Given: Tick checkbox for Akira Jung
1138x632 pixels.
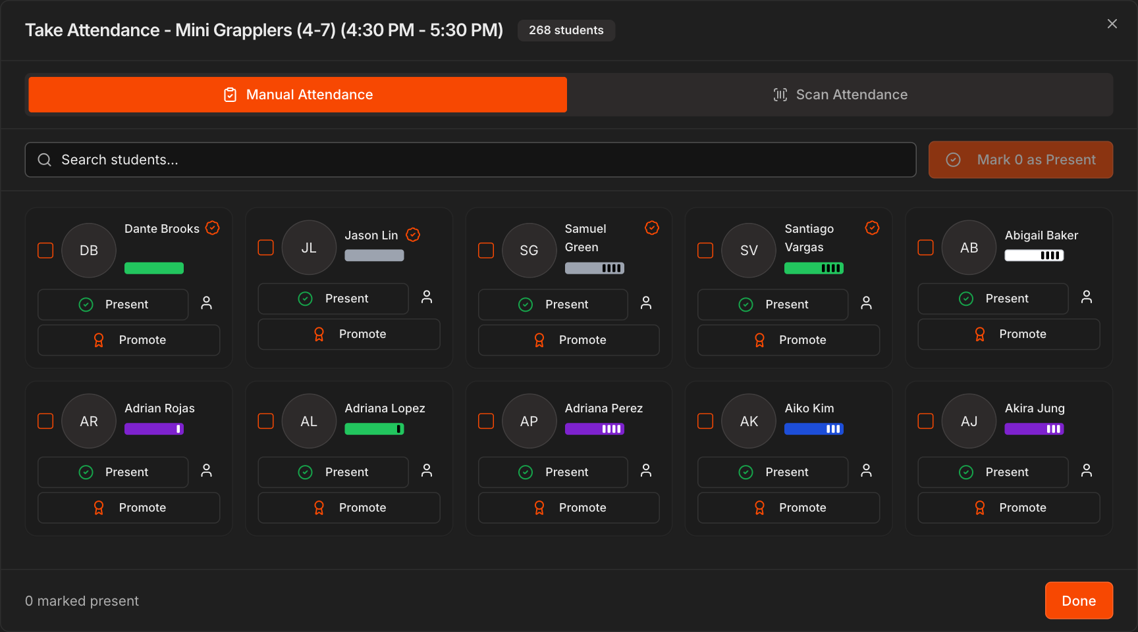Looking at the screenshot, I should coord(926,421).
